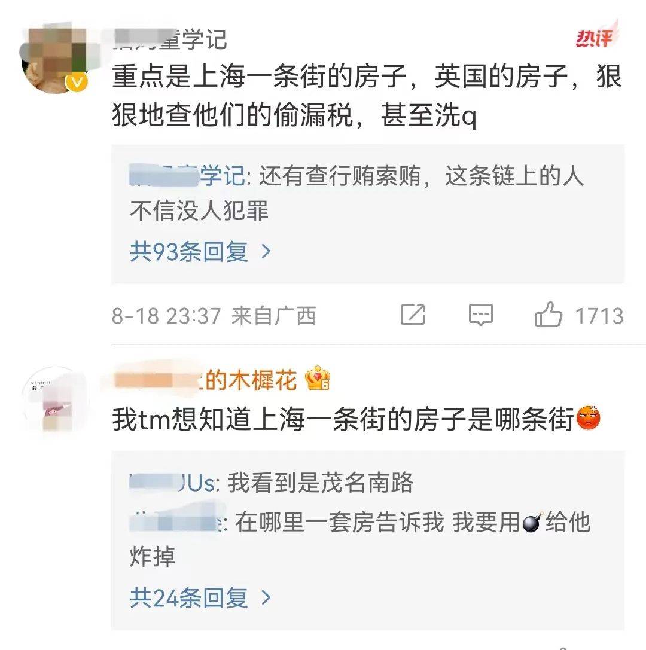The image size is (646, 650).
Task: Tap the red 热评 hot comment badge
Action: (x=596, y=36)
